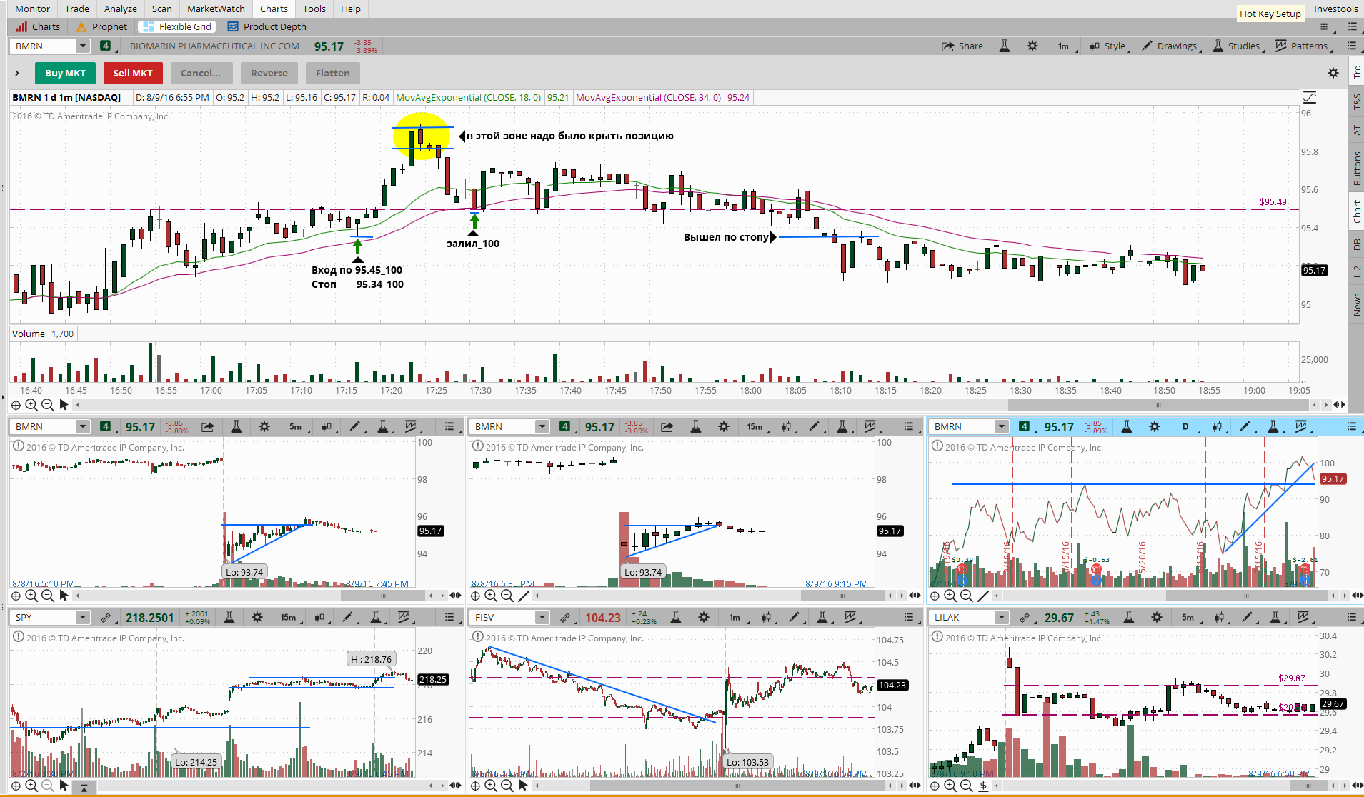The image size is (1364, 797).
Task: Open settings gear in the 15m BMRN chart
Action: coord(724,426)
